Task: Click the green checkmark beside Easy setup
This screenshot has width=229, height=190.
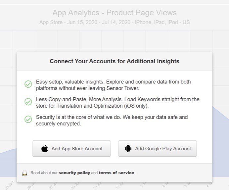Action: (x=28, y=84)
